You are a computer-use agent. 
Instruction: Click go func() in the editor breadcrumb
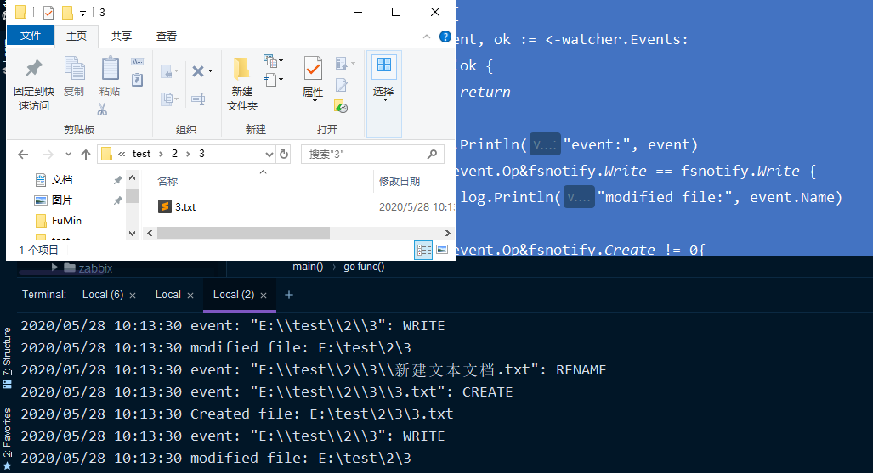[364, 267]
